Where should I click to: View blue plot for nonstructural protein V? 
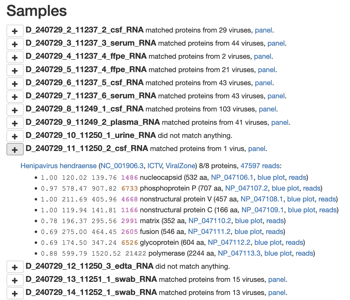301,199
